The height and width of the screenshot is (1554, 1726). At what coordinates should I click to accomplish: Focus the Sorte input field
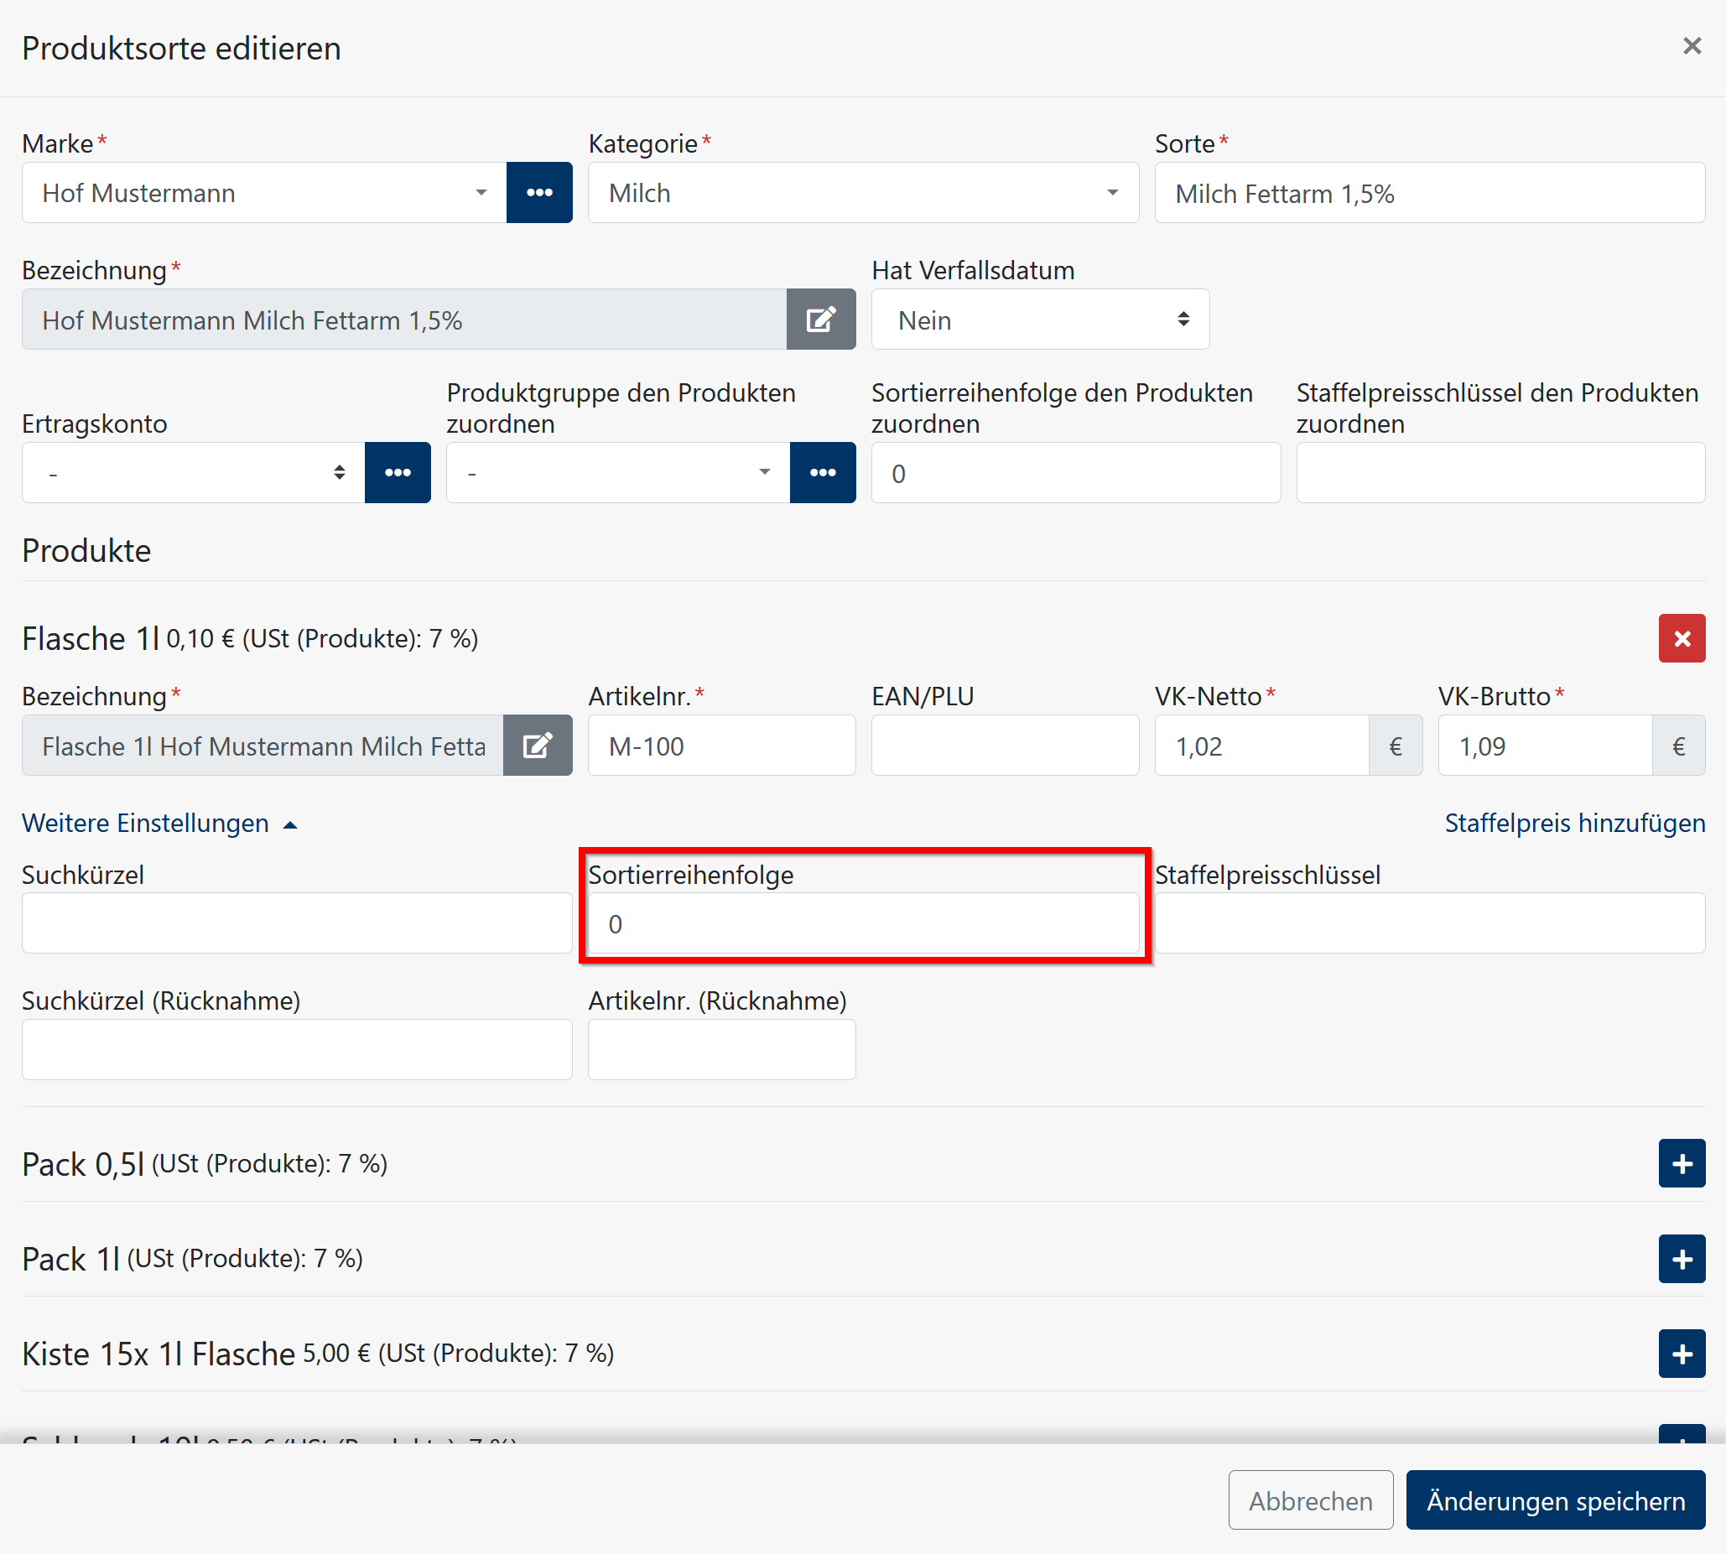click(x=1429, y=193)
